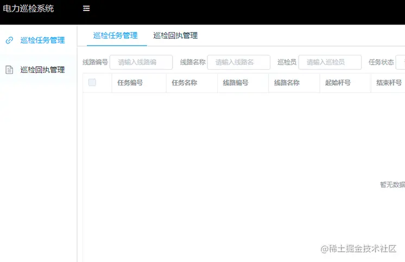Image resolution: width=405 pixels, height=262 pixels.
Task: Click the 结束杆号 column header
Action: coord(389,83)
